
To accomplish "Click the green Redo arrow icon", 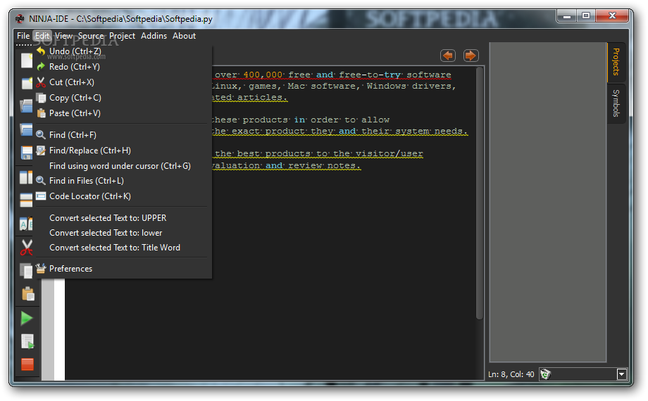I will pos(41,67).
